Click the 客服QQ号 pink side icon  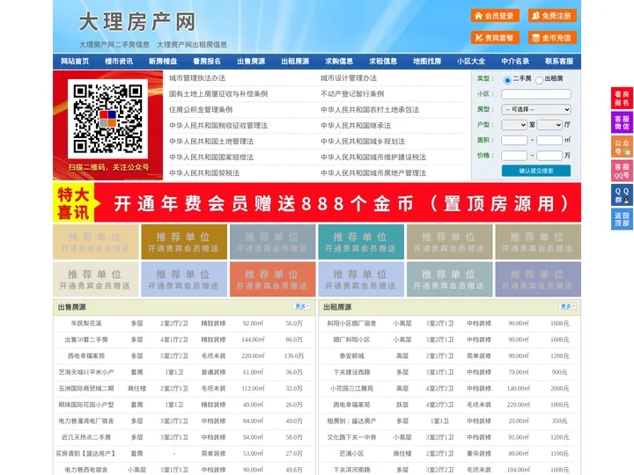pyautogui.click(x=622, y=171)
